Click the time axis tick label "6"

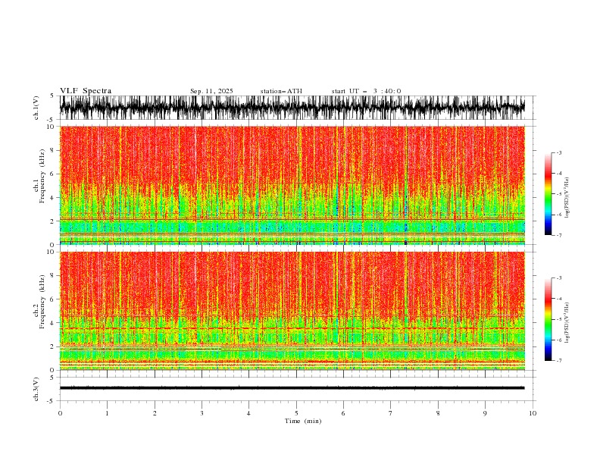[343, 413]
